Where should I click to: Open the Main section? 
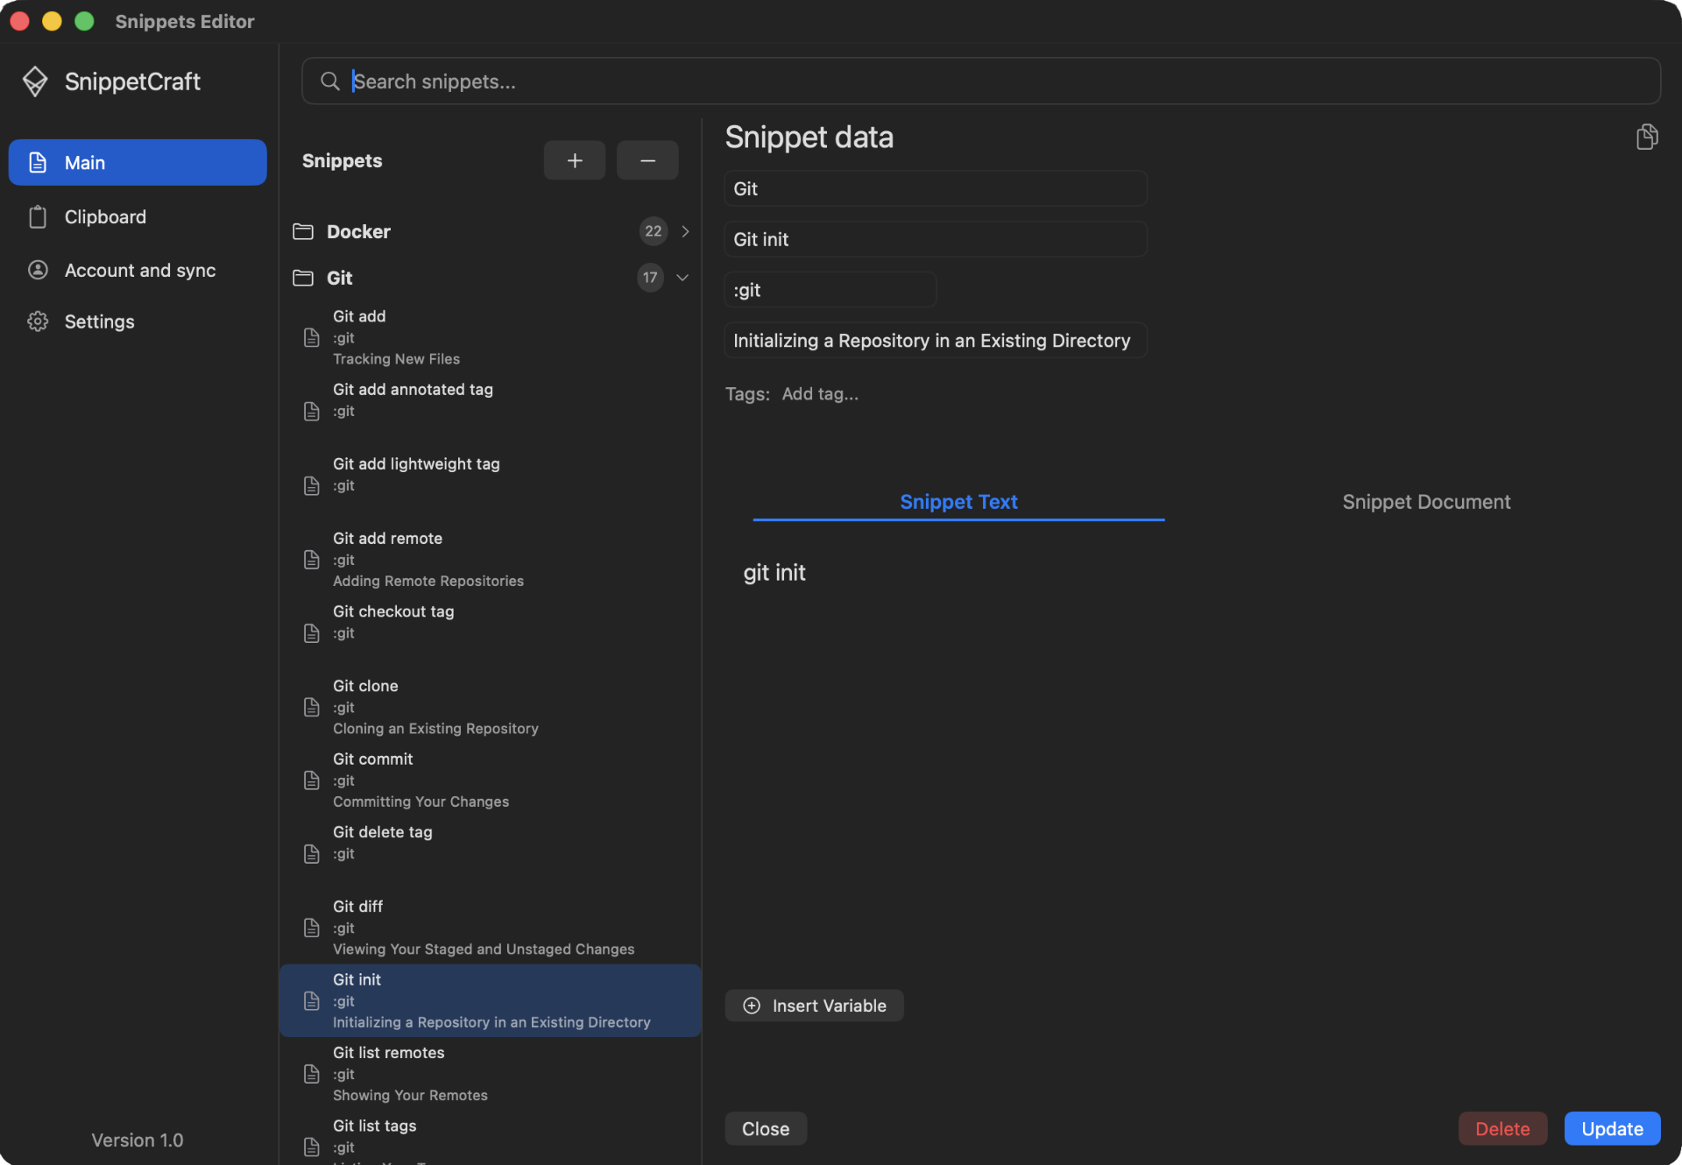point(138,162)
